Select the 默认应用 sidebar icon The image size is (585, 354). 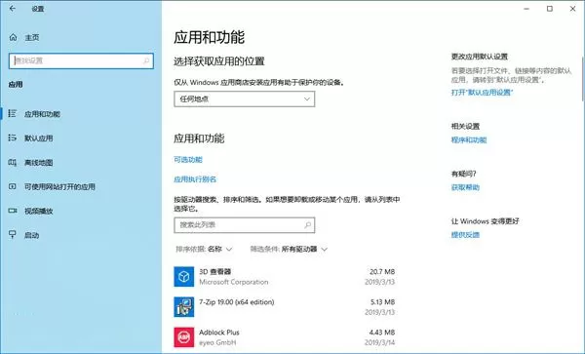point(13,138)
